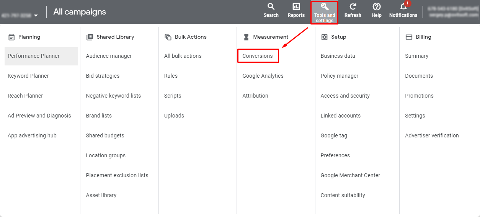
Task: Select Rules under Bulk Actions
Action: point(171,76)
